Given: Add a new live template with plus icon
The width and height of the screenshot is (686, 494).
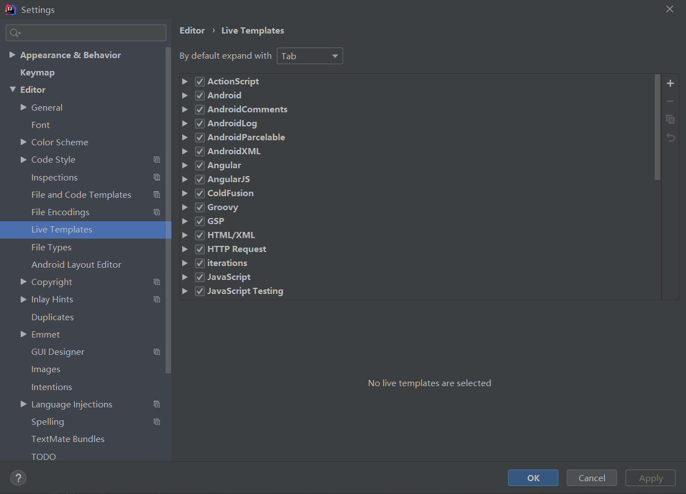Looking at the screenshot, I should tap(670, 83).
